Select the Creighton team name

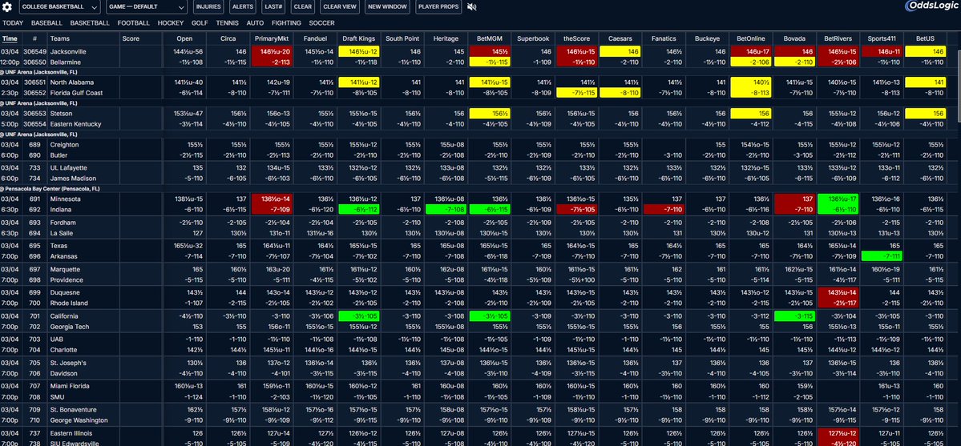(64, 145)
